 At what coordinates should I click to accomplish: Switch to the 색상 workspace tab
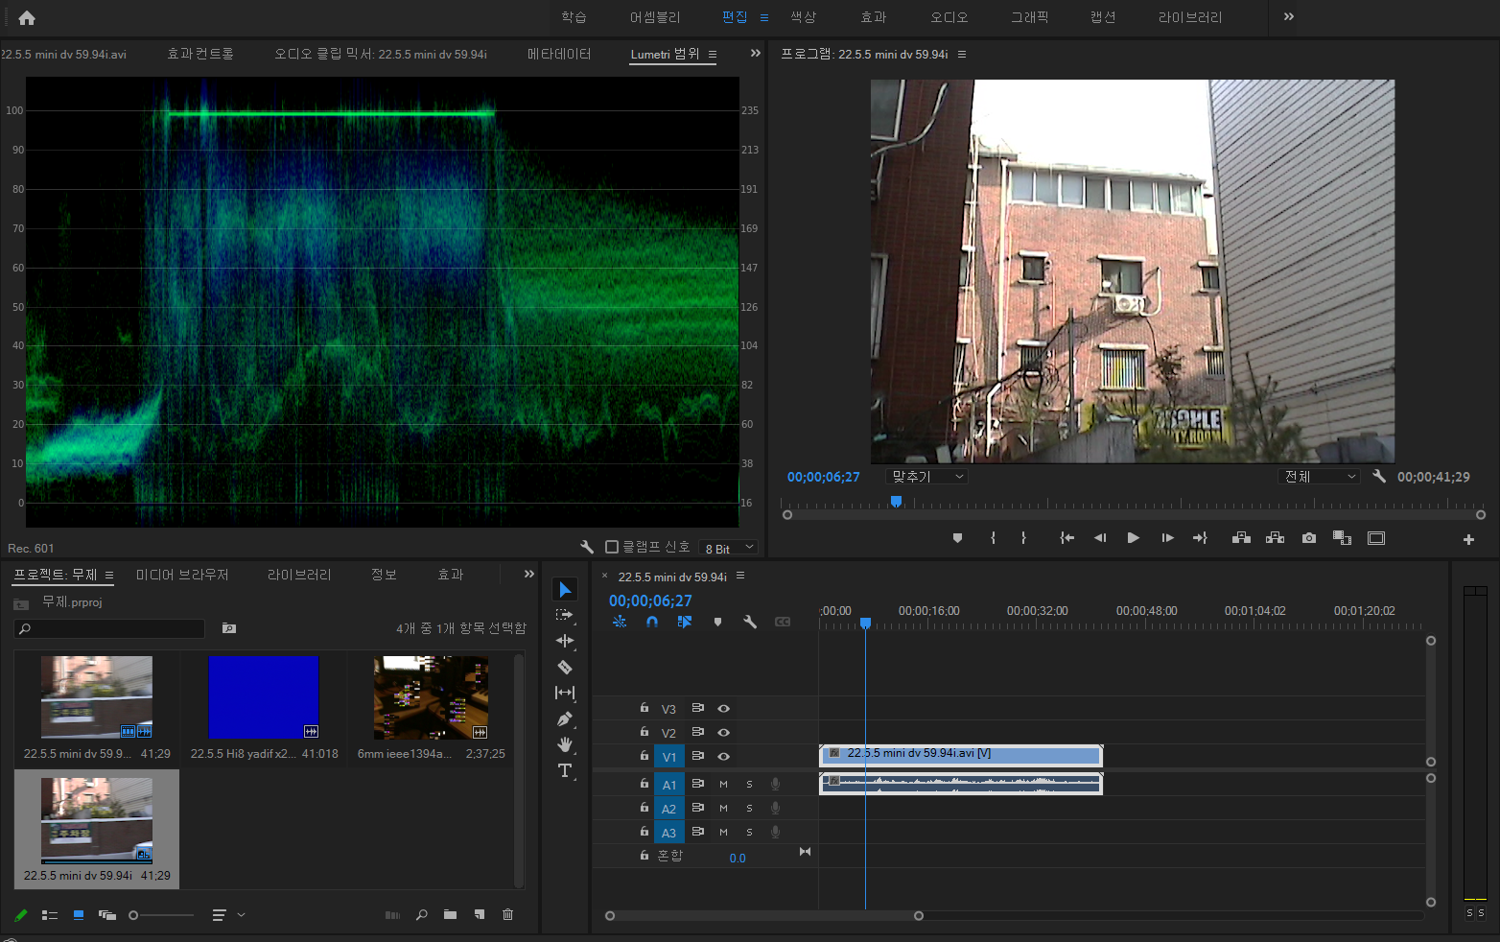coord(803,17)
